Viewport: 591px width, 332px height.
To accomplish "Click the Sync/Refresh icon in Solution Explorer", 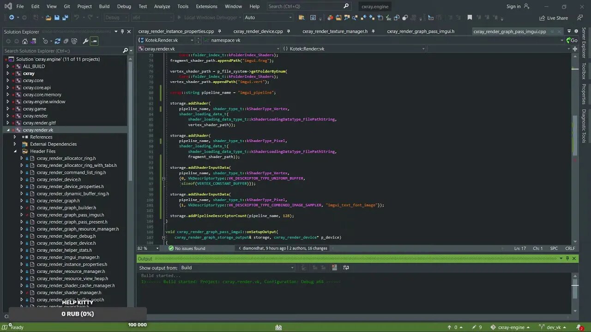I will click(57, 41).
